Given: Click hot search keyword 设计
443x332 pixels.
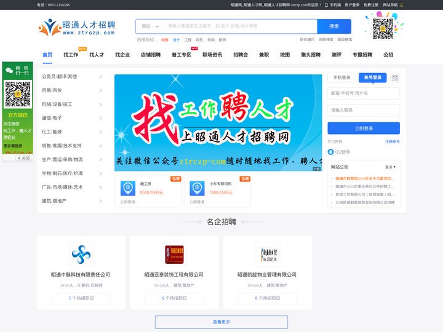Looking at the screenshot, I should (x=177, y=40).
